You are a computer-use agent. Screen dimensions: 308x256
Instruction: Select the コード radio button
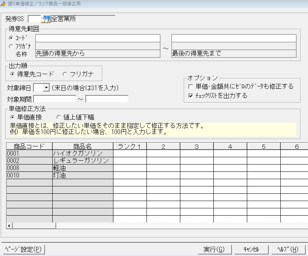11,38
